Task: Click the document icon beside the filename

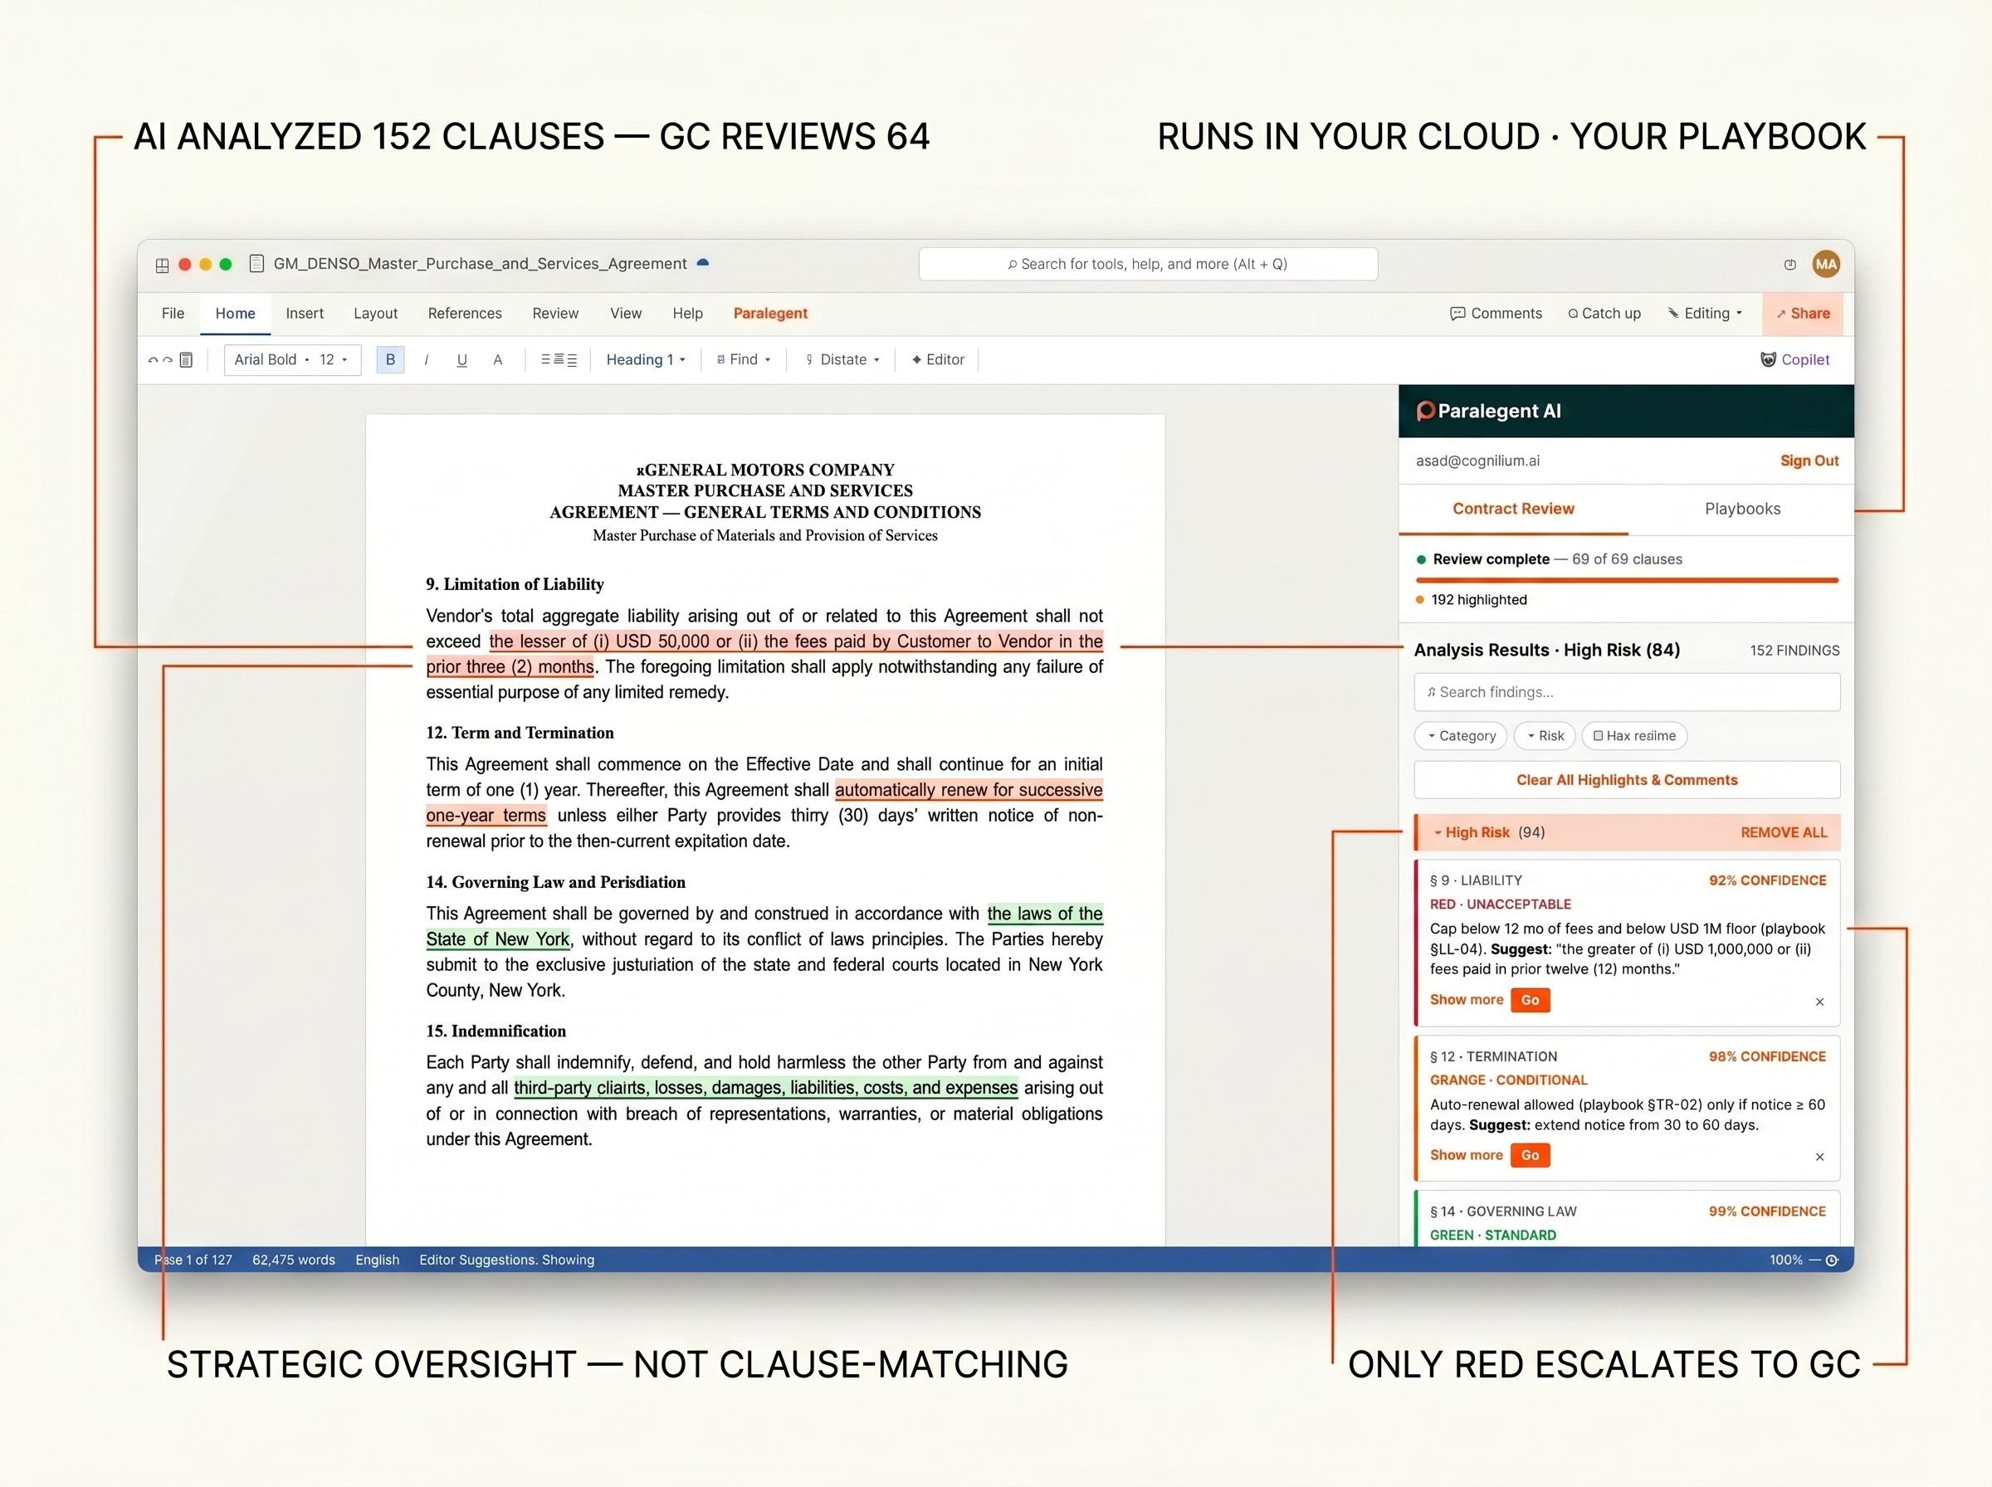Action: [256, 264]
